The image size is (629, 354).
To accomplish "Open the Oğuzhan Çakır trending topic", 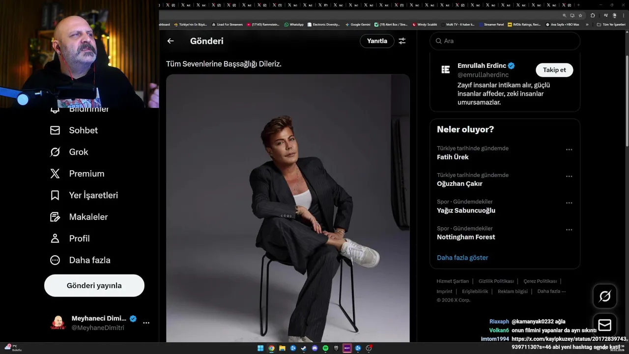I will click(x=459, y=183).
